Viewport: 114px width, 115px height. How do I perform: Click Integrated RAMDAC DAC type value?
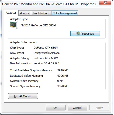(x=47, y=53)
